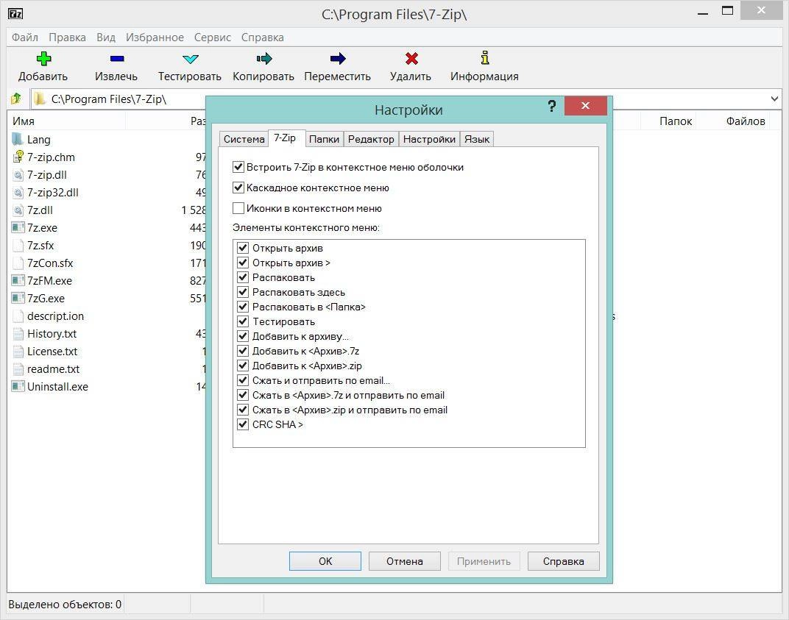Click the blue minus Извлечь icon
This screenshot has width=789, height=620.
point(117,59)
